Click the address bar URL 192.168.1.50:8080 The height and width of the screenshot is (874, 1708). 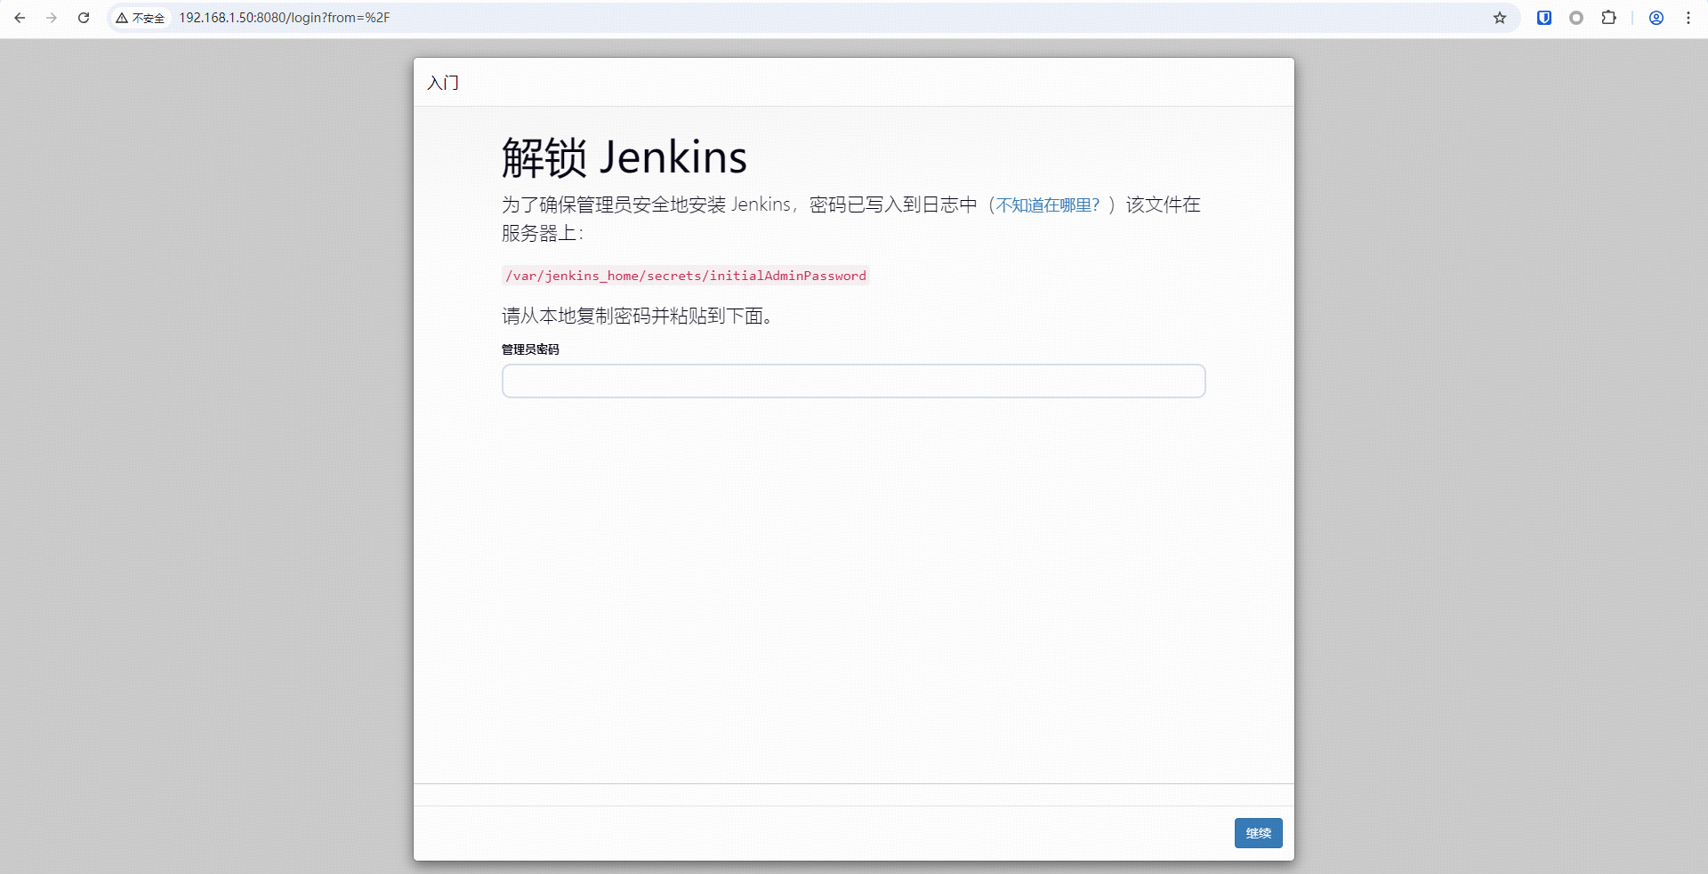click(284, 18)
